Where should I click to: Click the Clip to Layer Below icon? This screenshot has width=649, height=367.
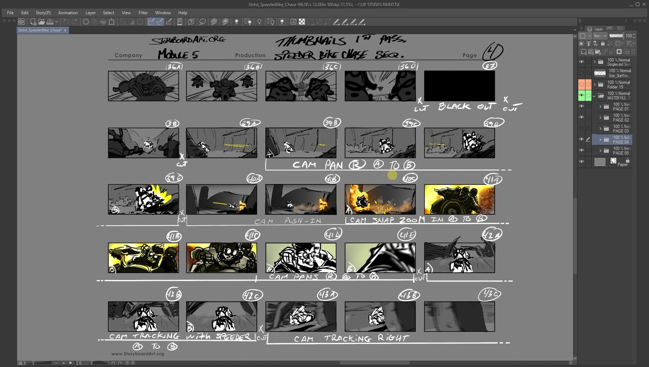pyautogui.click(x=582, y=43)
